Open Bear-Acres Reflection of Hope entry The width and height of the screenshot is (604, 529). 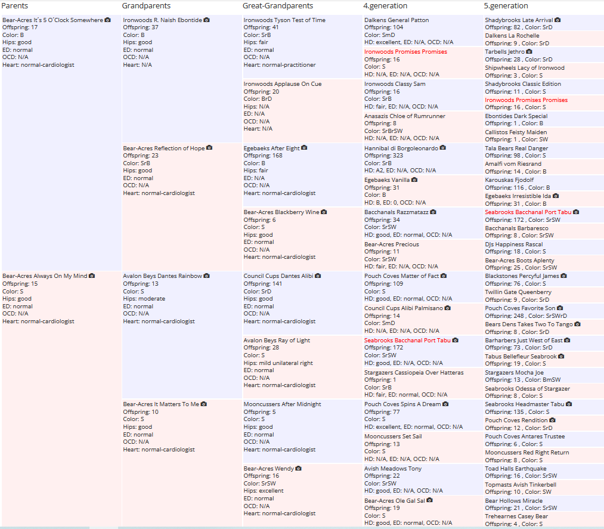pyautogui.click(x=164, y=148)
